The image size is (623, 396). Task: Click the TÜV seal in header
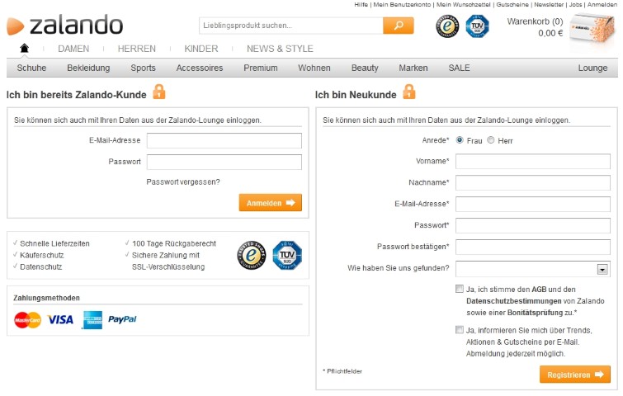(476, 26)
